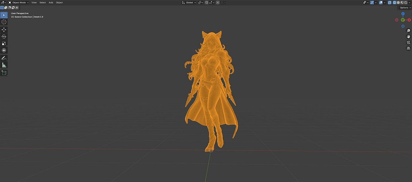The height and width of the screenshot is (182, 412).
Task: Open the Object menu
Action: [x=59, y=2]
